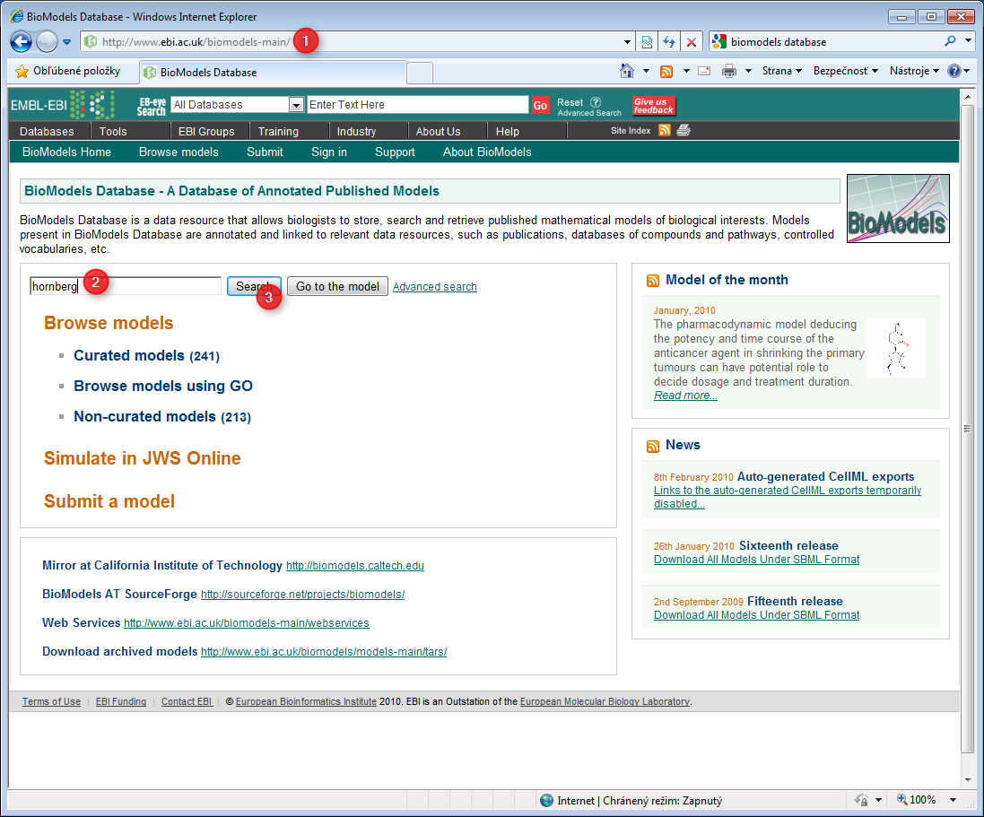This screenshot has height=817, width=984.
Task: Expand the address bar history dropdown
Action: coord(627,42)
